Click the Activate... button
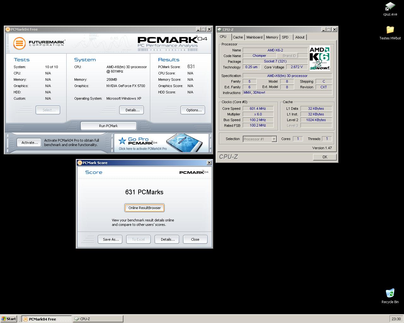Image resolution: width=404 pixels, height=323 pixels. (29, 143)
